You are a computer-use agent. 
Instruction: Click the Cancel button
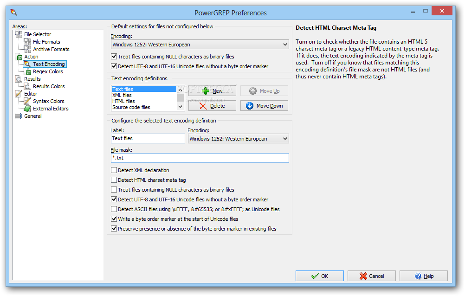tap(371, 276)
